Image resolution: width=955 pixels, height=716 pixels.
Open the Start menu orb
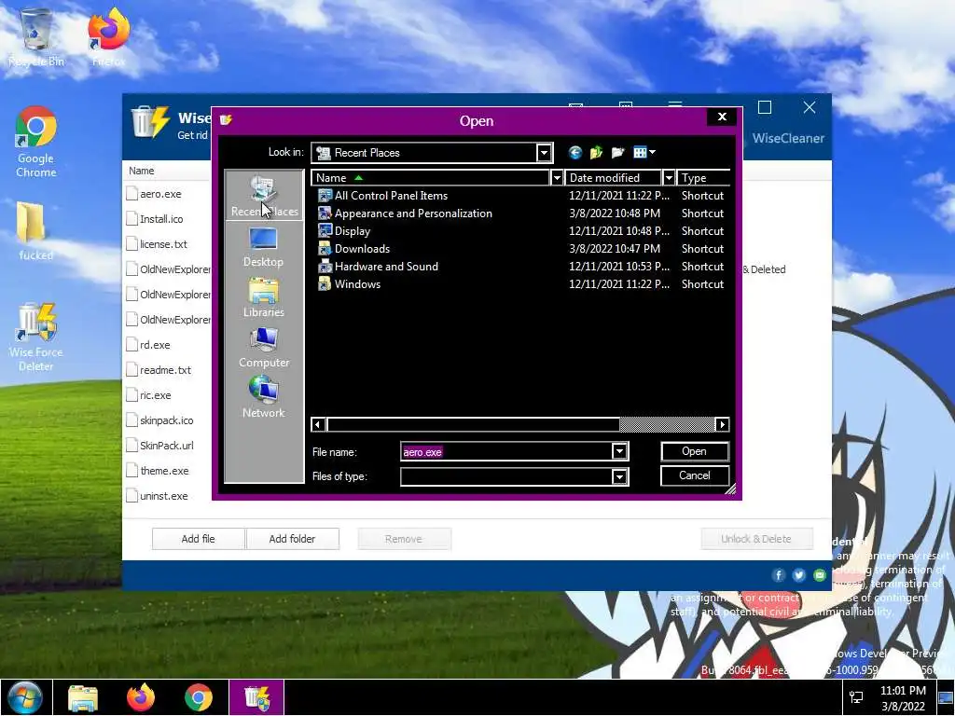click(25, 697)
